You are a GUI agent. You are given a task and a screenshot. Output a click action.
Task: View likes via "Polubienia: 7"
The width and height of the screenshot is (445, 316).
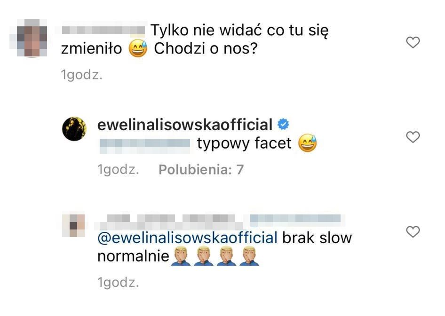pos(201,170)
